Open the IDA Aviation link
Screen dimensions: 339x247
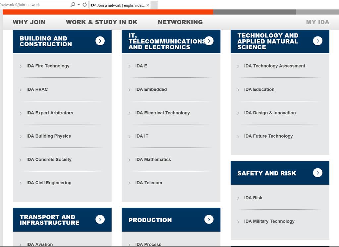point(39,244)
